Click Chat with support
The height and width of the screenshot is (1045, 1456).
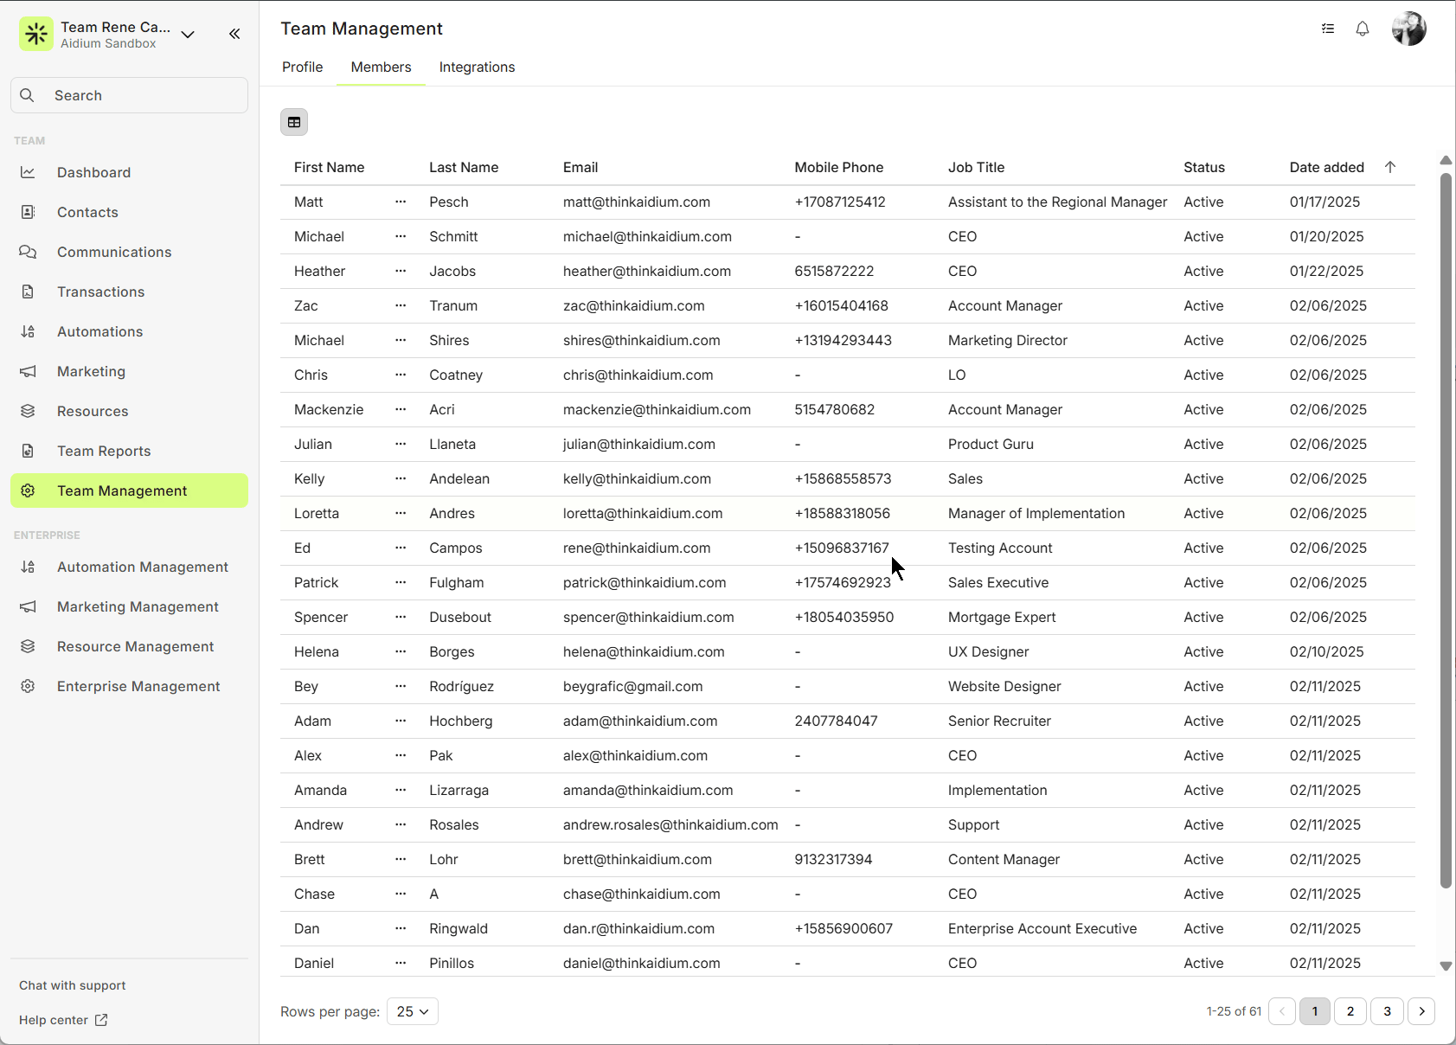click(x=73, y=985)
